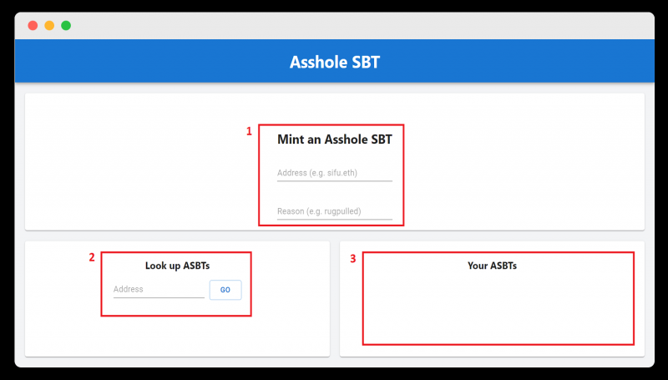668x380 pixels.
Task: Click the red close window button
Action: click(x=33, y=26)
